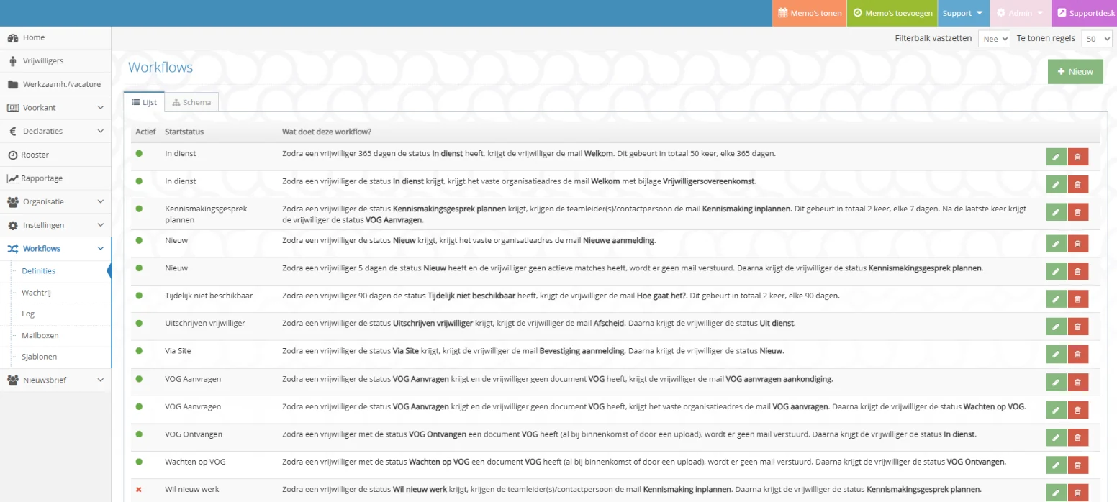Viewport: 1117px width, 502px height.
Task: Open the Support dropdown in top bar
Action: [963, 13]
